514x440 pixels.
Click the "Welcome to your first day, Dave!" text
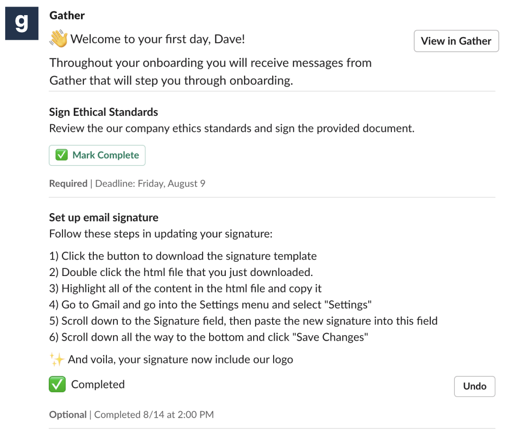158,39
